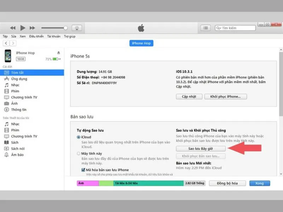The height and width of the screenshot is (212, 283).
Task: Click the Dung lượng 14.91 GB value
Action: point(105,72)
